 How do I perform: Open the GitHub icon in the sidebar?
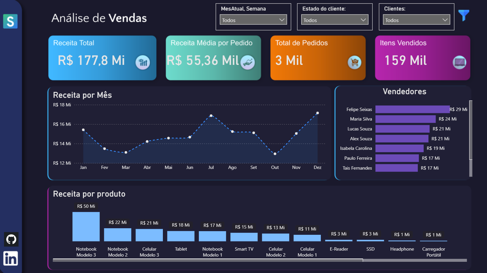click(11, 239)
